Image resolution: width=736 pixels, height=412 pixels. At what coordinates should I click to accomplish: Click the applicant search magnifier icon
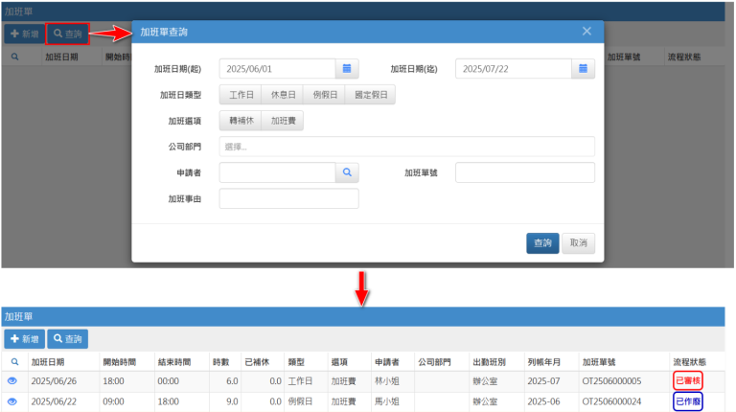pyautogui.click(x=347, y=172)
